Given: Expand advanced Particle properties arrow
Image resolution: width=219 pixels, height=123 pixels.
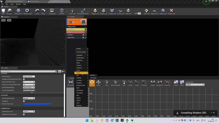Looking at the screenshot, I should [x=32, y=93].
